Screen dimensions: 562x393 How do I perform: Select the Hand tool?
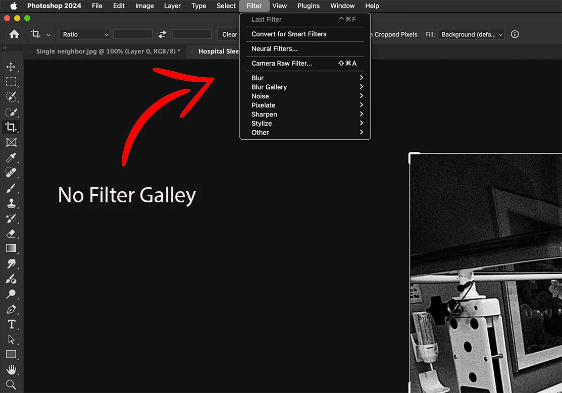[x=11, y=369]
